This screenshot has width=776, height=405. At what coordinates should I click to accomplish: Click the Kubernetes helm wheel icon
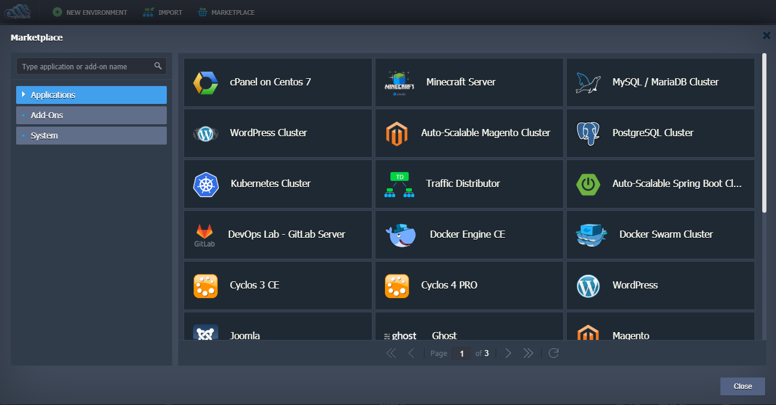tap(206, 184)
